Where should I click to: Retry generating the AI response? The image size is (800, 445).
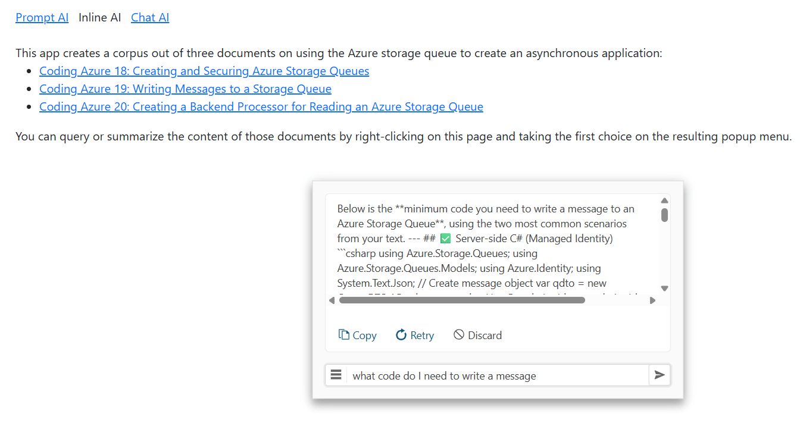coord(415,335)
